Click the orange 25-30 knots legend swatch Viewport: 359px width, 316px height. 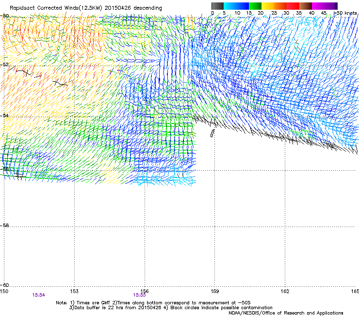click(x=280, y=6)
